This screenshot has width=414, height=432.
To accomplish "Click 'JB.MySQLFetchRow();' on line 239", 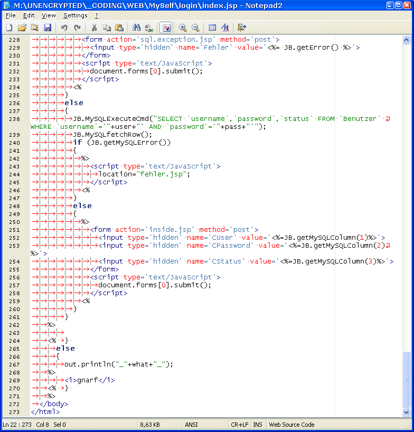I will (x=112, y=135).
